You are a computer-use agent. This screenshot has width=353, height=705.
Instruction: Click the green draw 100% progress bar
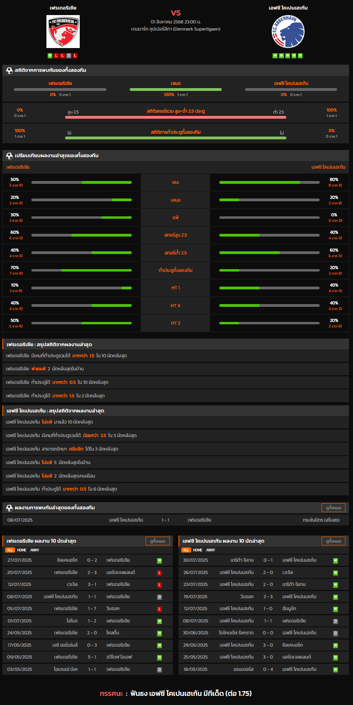pyautogui.click(x=176, y=90)
